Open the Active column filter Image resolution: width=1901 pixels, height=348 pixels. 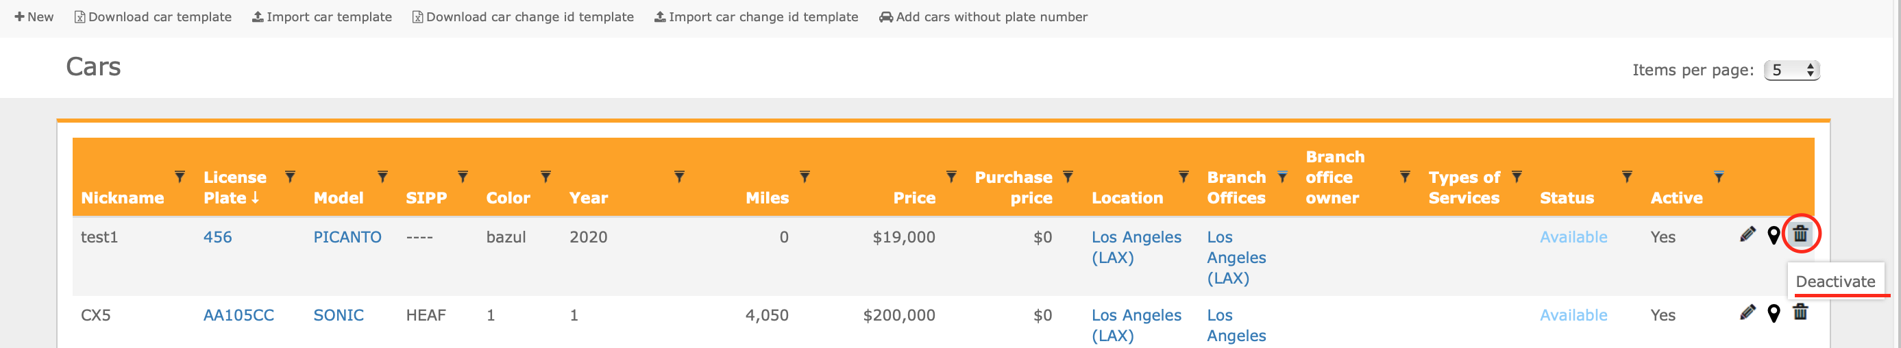(x=1718, y=177)
